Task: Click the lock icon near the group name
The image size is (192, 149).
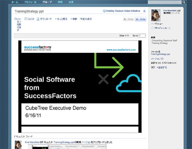Action: [x=144, y=11]
